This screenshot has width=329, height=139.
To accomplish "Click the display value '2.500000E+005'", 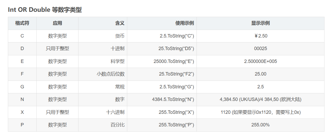I will [261, 61].
